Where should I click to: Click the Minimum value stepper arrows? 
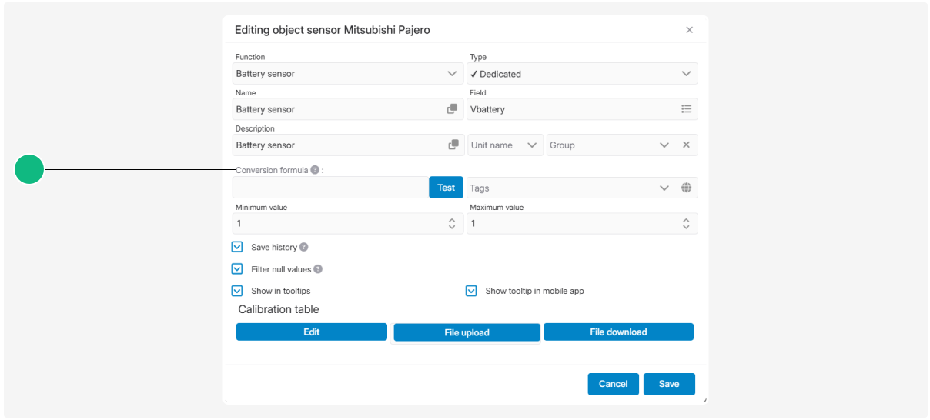(452, 223)
